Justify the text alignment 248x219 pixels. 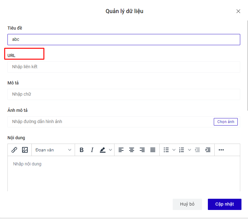coord(153,150)
